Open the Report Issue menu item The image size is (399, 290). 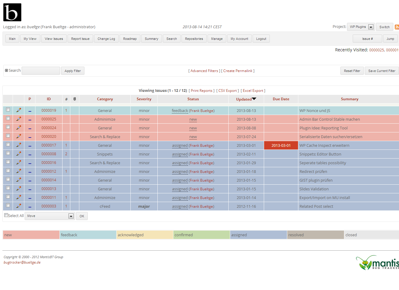coord(80,39)
